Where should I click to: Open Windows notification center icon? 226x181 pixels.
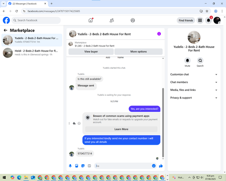pos(220,177)
